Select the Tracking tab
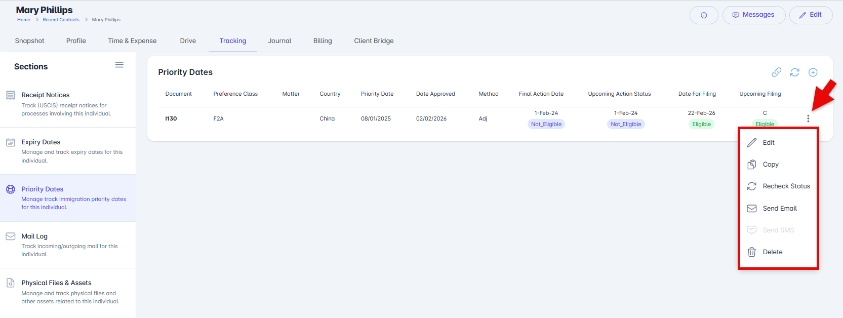 [x=233, y=41]
